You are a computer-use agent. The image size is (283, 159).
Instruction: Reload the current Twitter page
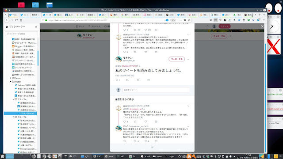click(x=16, y=20)
